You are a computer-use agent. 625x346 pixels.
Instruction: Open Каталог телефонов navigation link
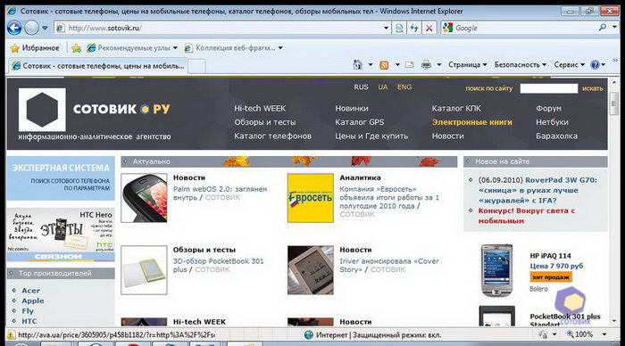272,136
